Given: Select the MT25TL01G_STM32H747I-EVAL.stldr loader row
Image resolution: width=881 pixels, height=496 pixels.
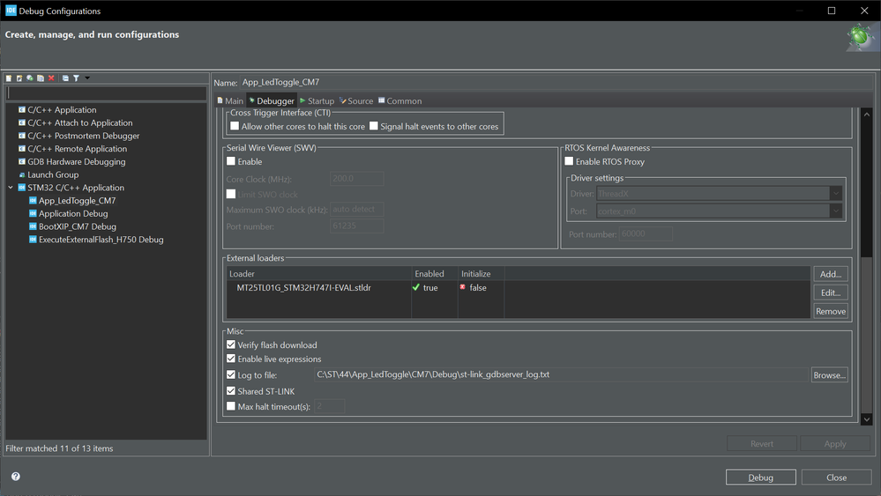Looking at the screenshot, I should point(518,287).
